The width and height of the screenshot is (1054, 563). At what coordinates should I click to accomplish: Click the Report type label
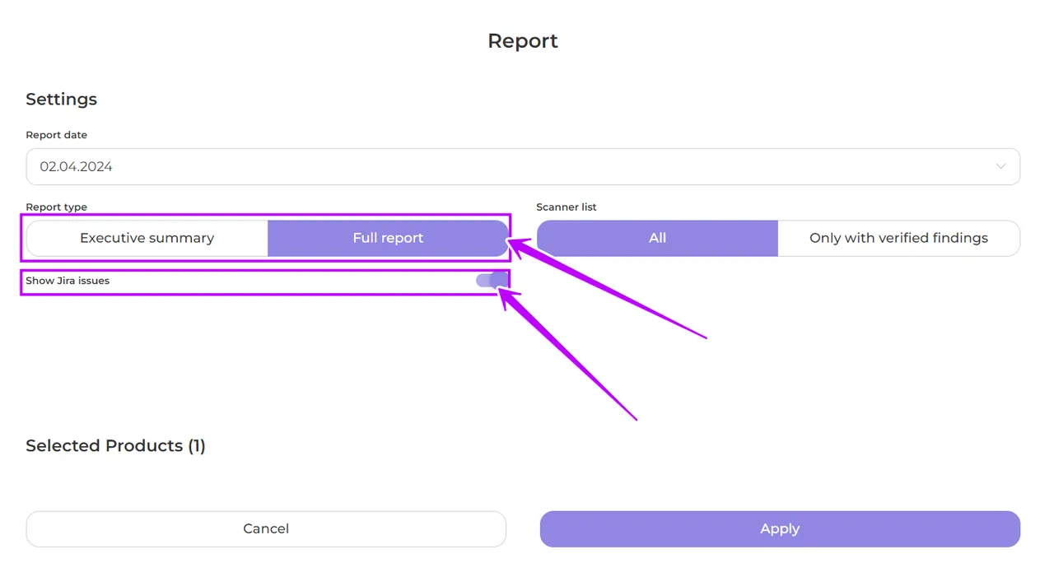(x=56, y=207)
